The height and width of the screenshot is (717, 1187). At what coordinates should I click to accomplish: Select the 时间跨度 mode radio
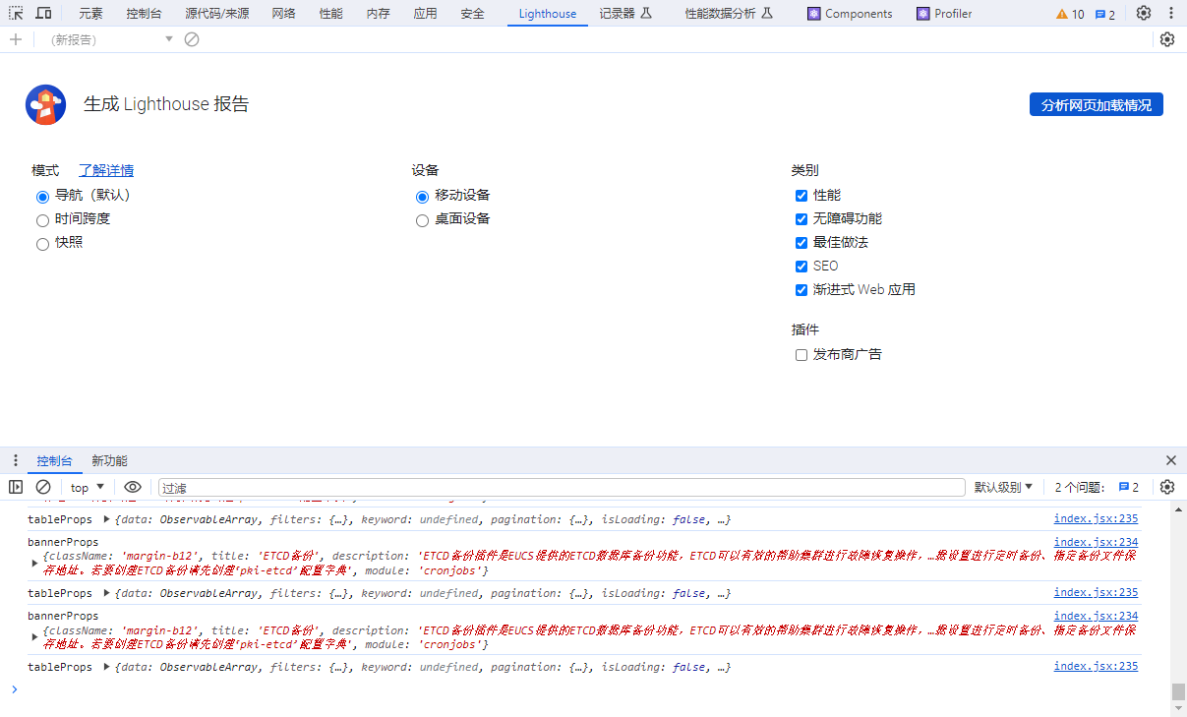point(42,220)
